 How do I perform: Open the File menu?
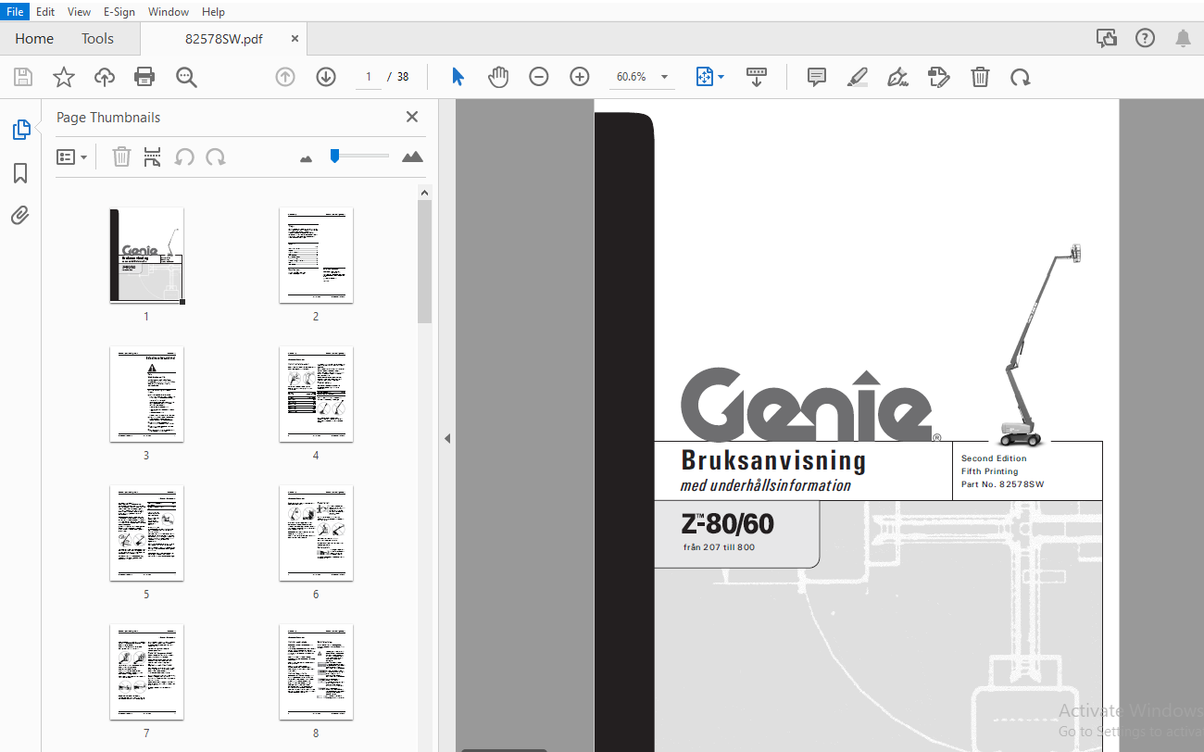click(16, 12)
